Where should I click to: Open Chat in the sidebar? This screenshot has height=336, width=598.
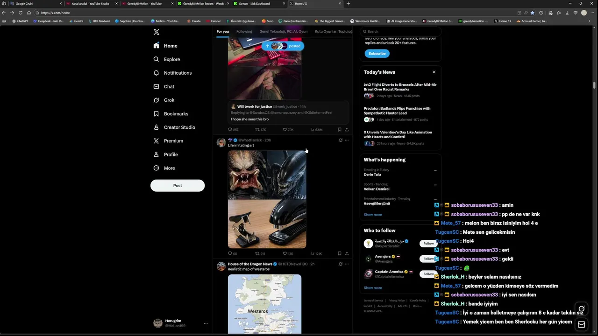[164, 86]
